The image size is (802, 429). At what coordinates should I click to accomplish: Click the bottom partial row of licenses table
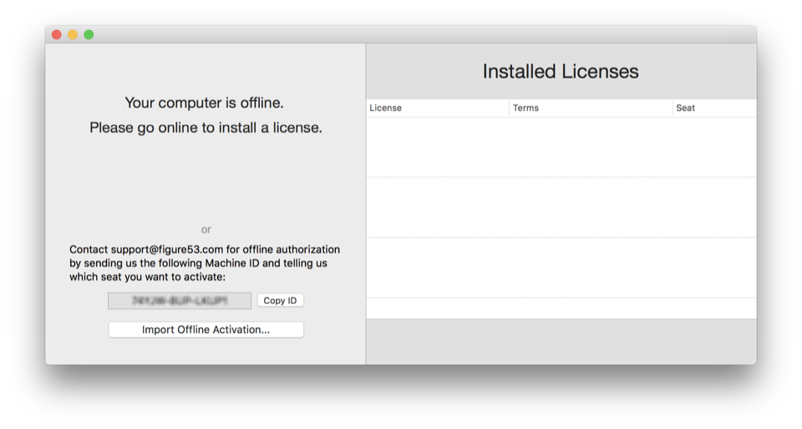coord(561,308)
